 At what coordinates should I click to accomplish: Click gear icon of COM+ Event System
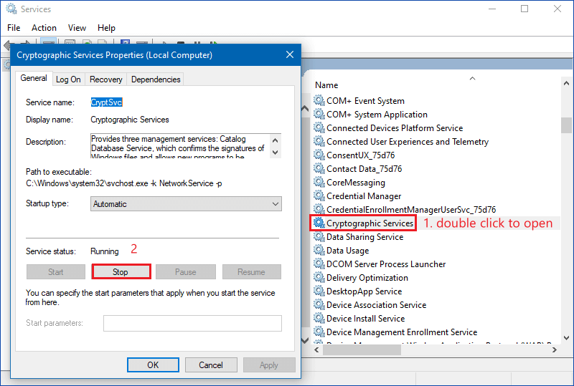319,100
